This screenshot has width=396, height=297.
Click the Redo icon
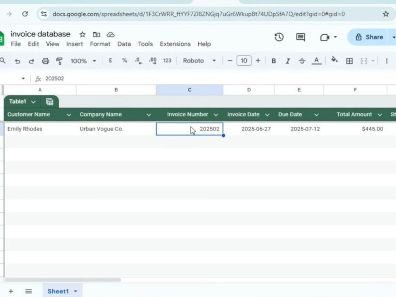pos(31,61)
